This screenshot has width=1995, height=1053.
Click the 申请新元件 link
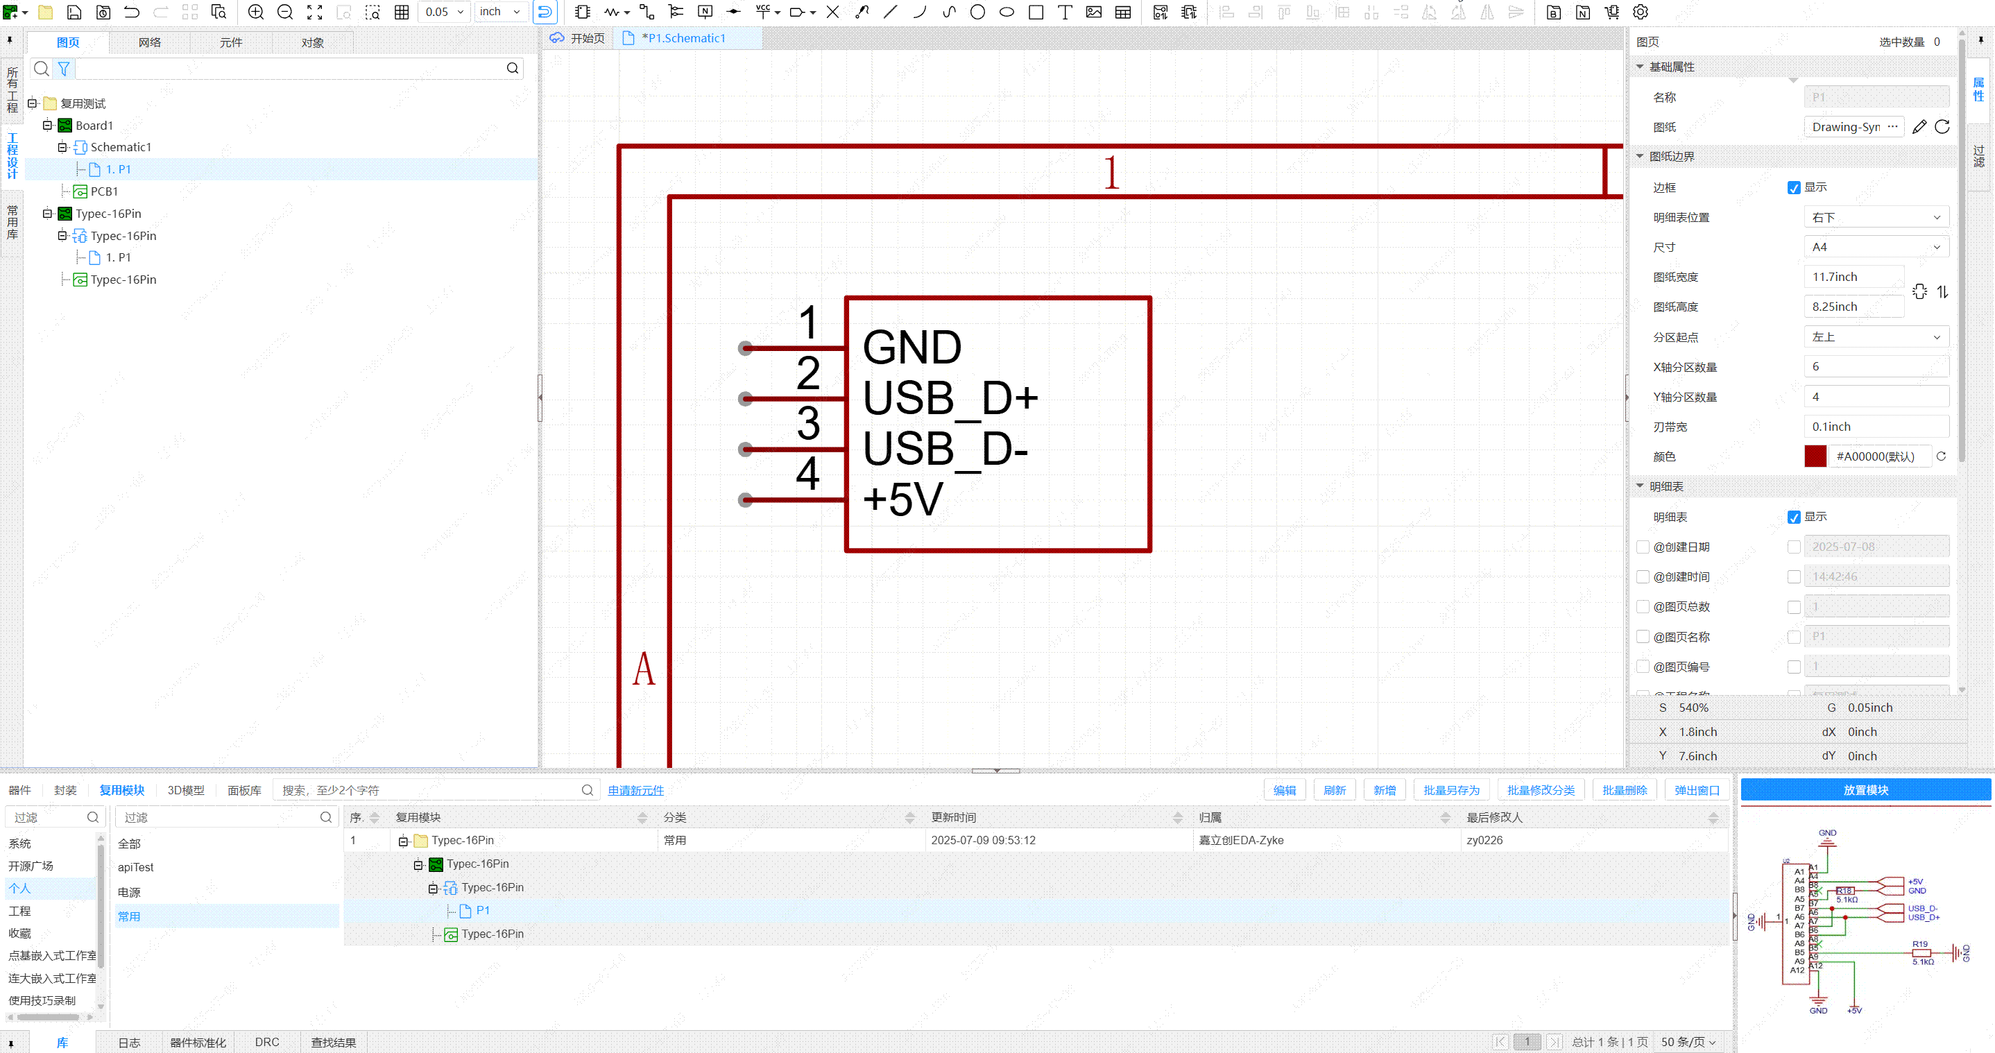pyautogui.click(x=635, y=789)
